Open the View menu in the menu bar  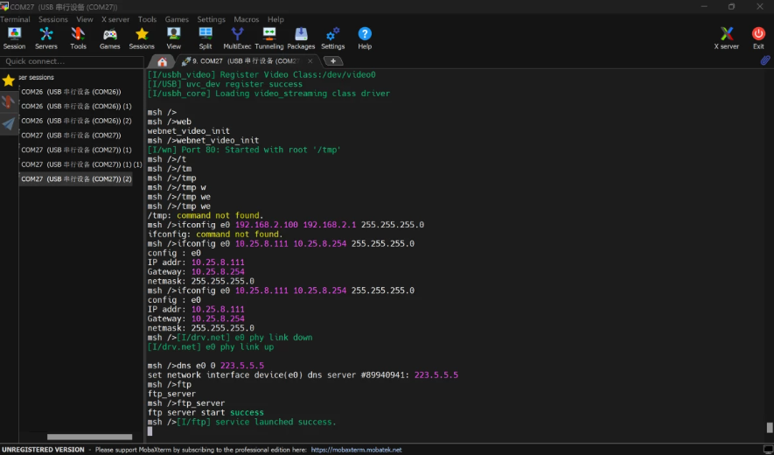(x=85, y=19)
